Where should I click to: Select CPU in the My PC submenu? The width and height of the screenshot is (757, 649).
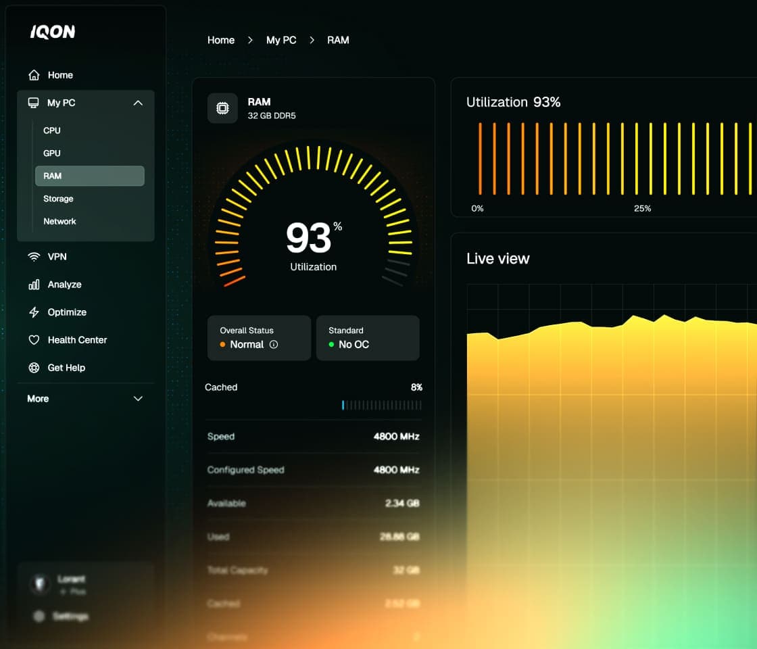click(52, 130)
